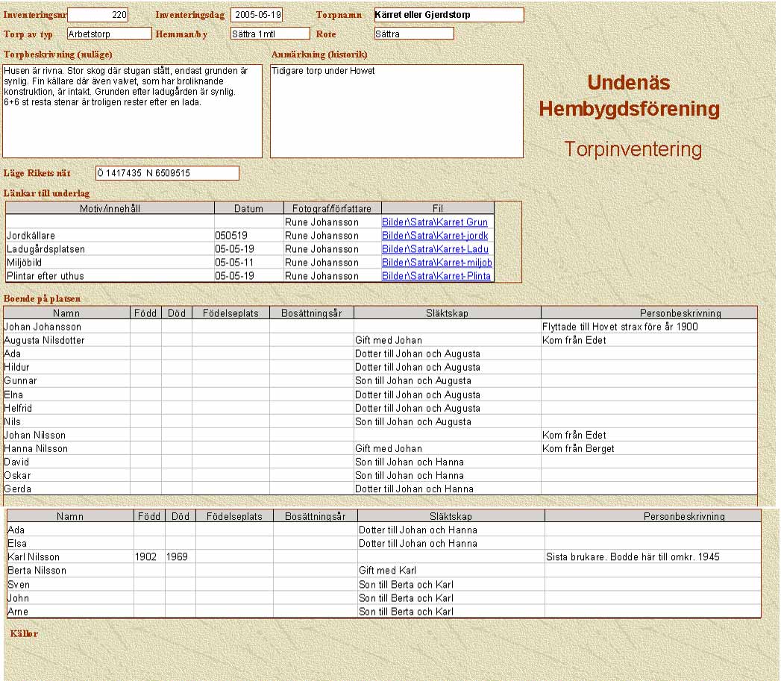The width and height of the screenshot is (781, 681).
Task: Click the Torp av typ field
Action: click(x=109, y=34)
